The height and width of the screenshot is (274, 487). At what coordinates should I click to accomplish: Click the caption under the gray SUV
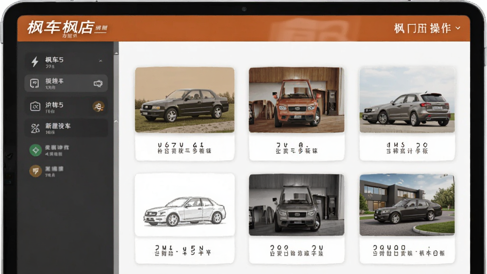407,148
